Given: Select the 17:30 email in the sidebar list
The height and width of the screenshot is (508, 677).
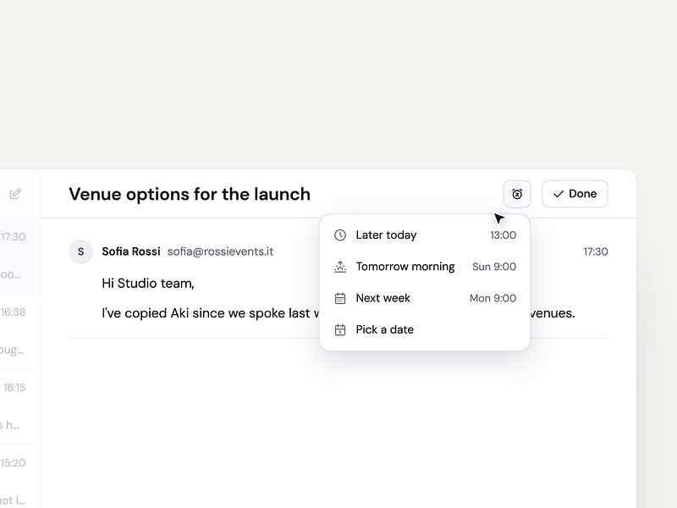Looking at the screenshot, I should pos(19,256).
